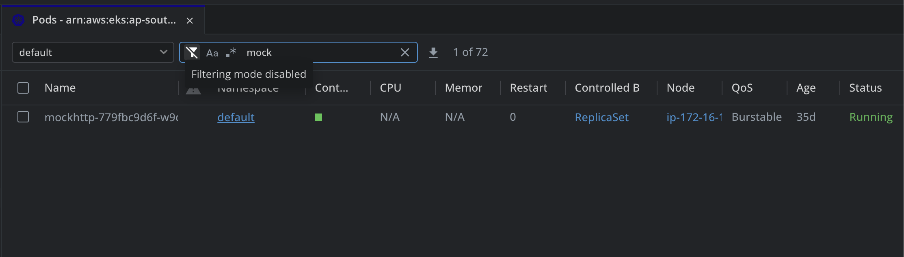Open the ReplicaSet controller link
Viewport: 904px width, 257px height.
(x=601, y=117)
